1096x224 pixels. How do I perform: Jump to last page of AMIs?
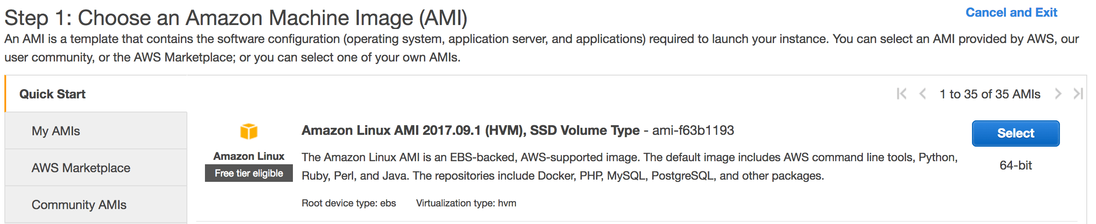tap(1078, 94)
